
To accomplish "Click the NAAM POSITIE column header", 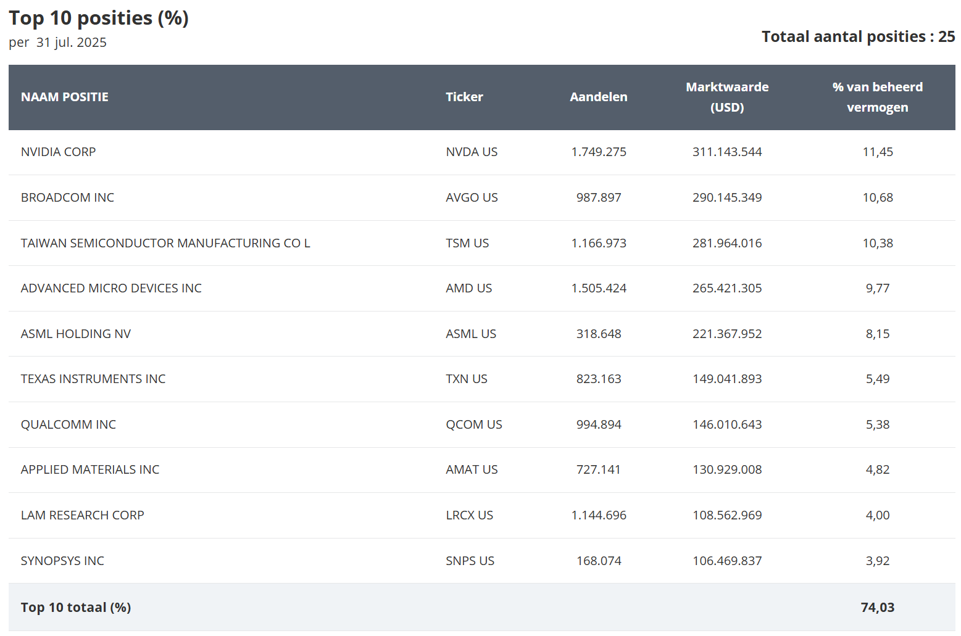I will pyautogui.click(x=65, y=97).
